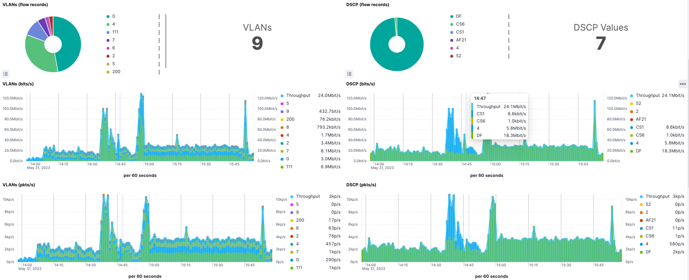Open options for VLAN 111 in pie legend
The image size is (689, 280).
pos(159,32)
